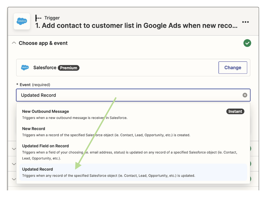Viewport: 267px width, 198px height.
Task: Select the New Outbound Message event
Action: (133, 114)
